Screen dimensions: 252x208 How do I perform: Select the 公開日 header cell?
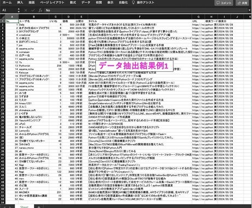[82, 21]
